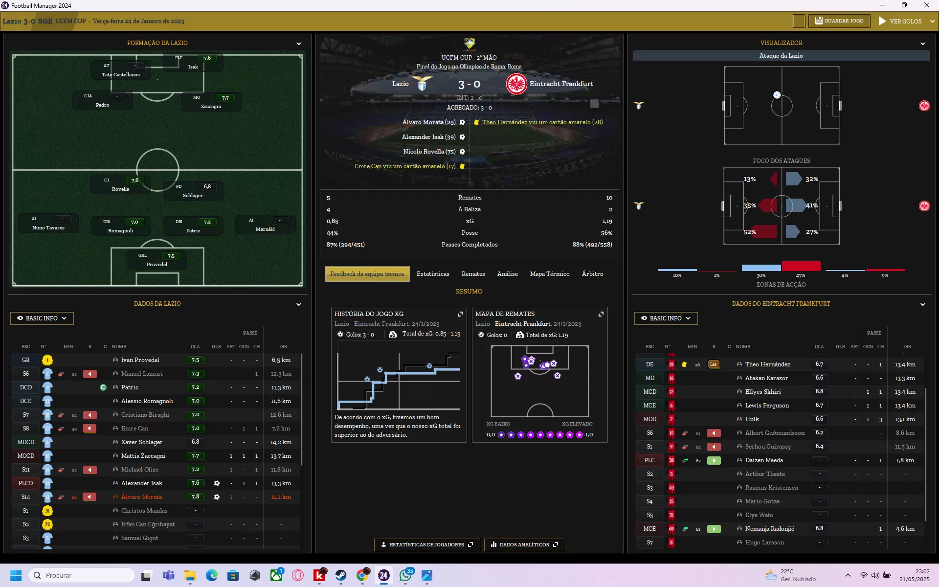
Task: Click Patric's captain C badge icon
Action: pyautogui.click(x=103, y=387)
